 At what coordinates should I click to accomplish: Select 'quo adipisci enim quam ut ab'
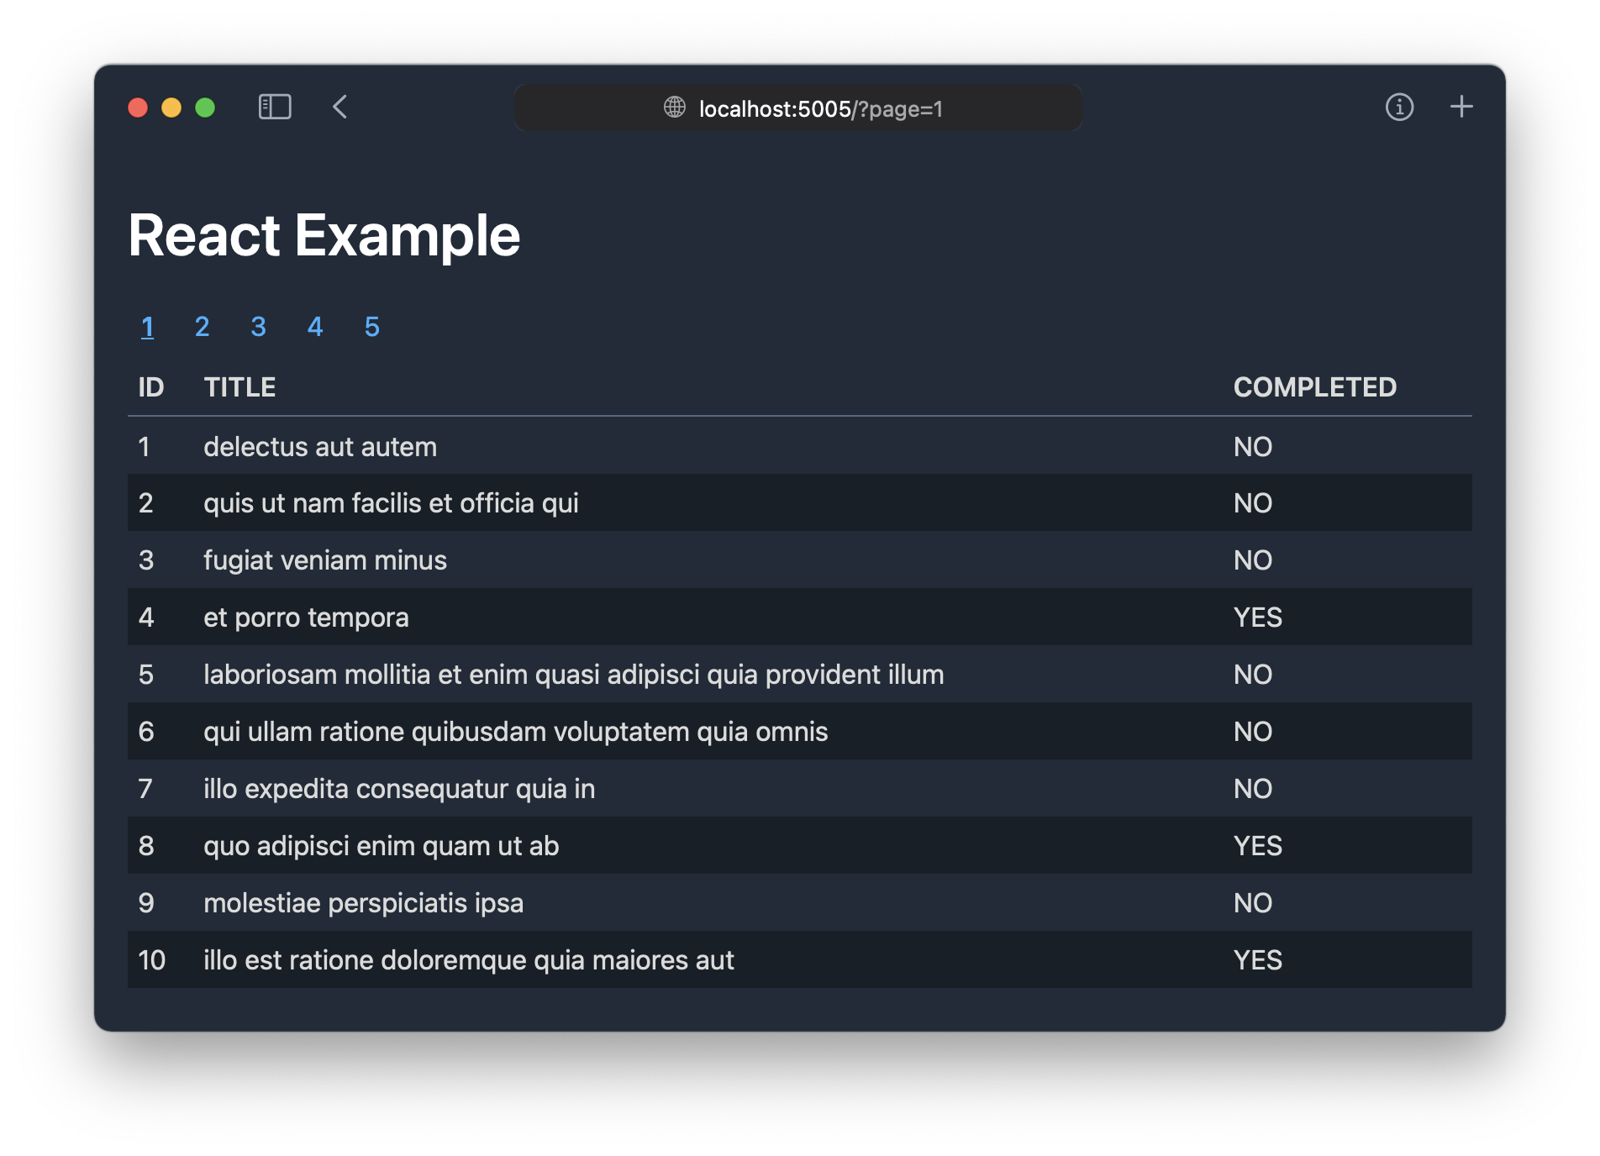click(x=382, y=846)
